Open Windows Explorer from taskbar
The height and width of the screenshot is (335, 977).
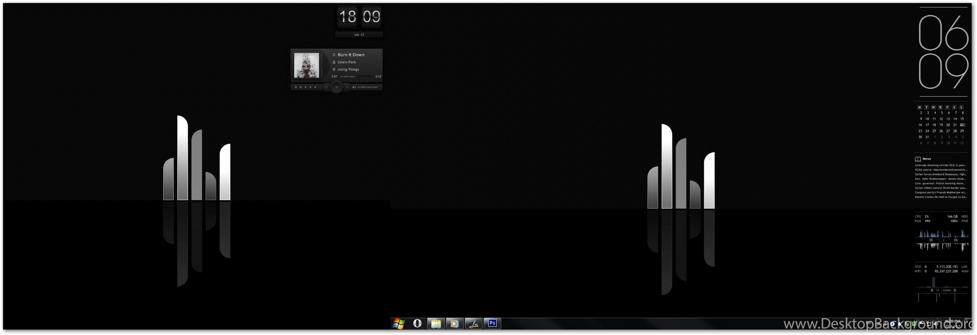pyautogui.click(x=436, y=324)
